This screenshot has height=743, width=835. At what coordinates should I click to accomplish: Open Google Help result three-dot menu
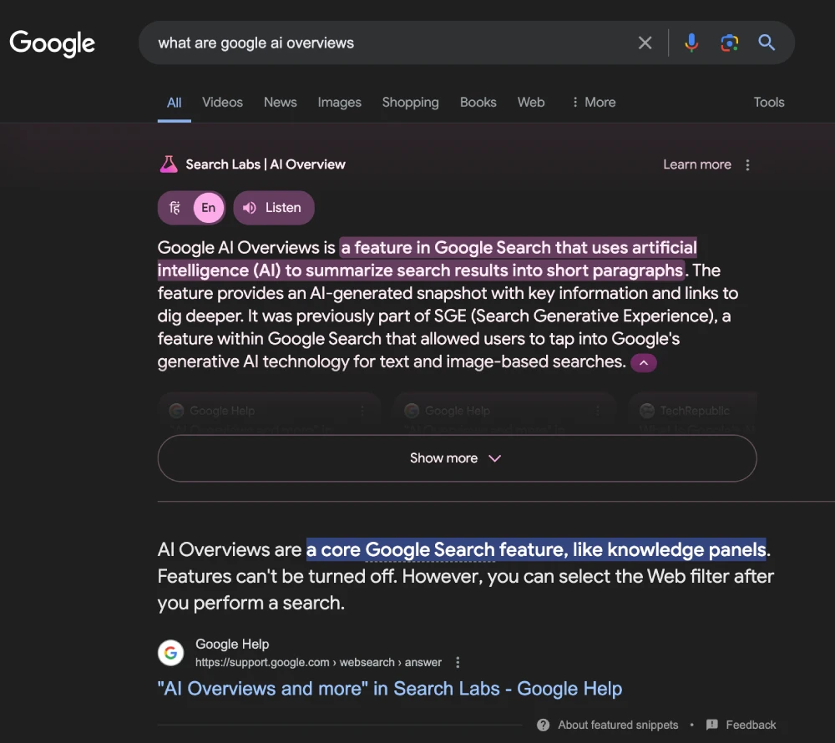pyautogui.click(x=458, y=662)
